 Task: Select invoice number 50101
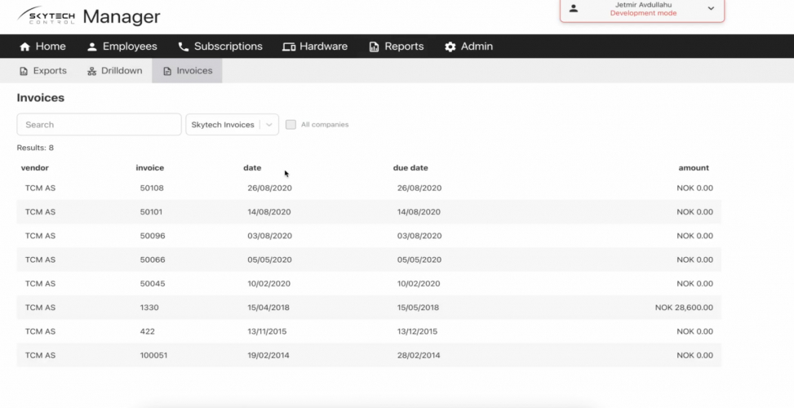[152, 212]
